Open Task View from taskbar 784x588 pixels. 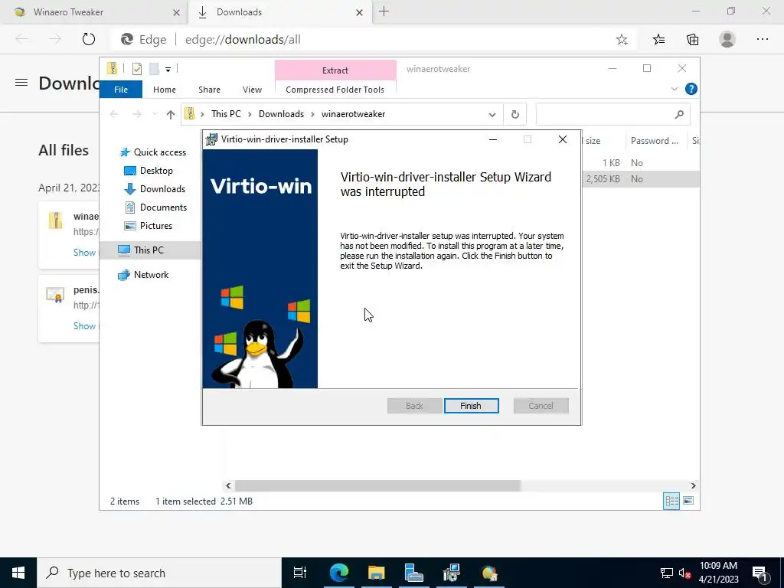point(300,573)
